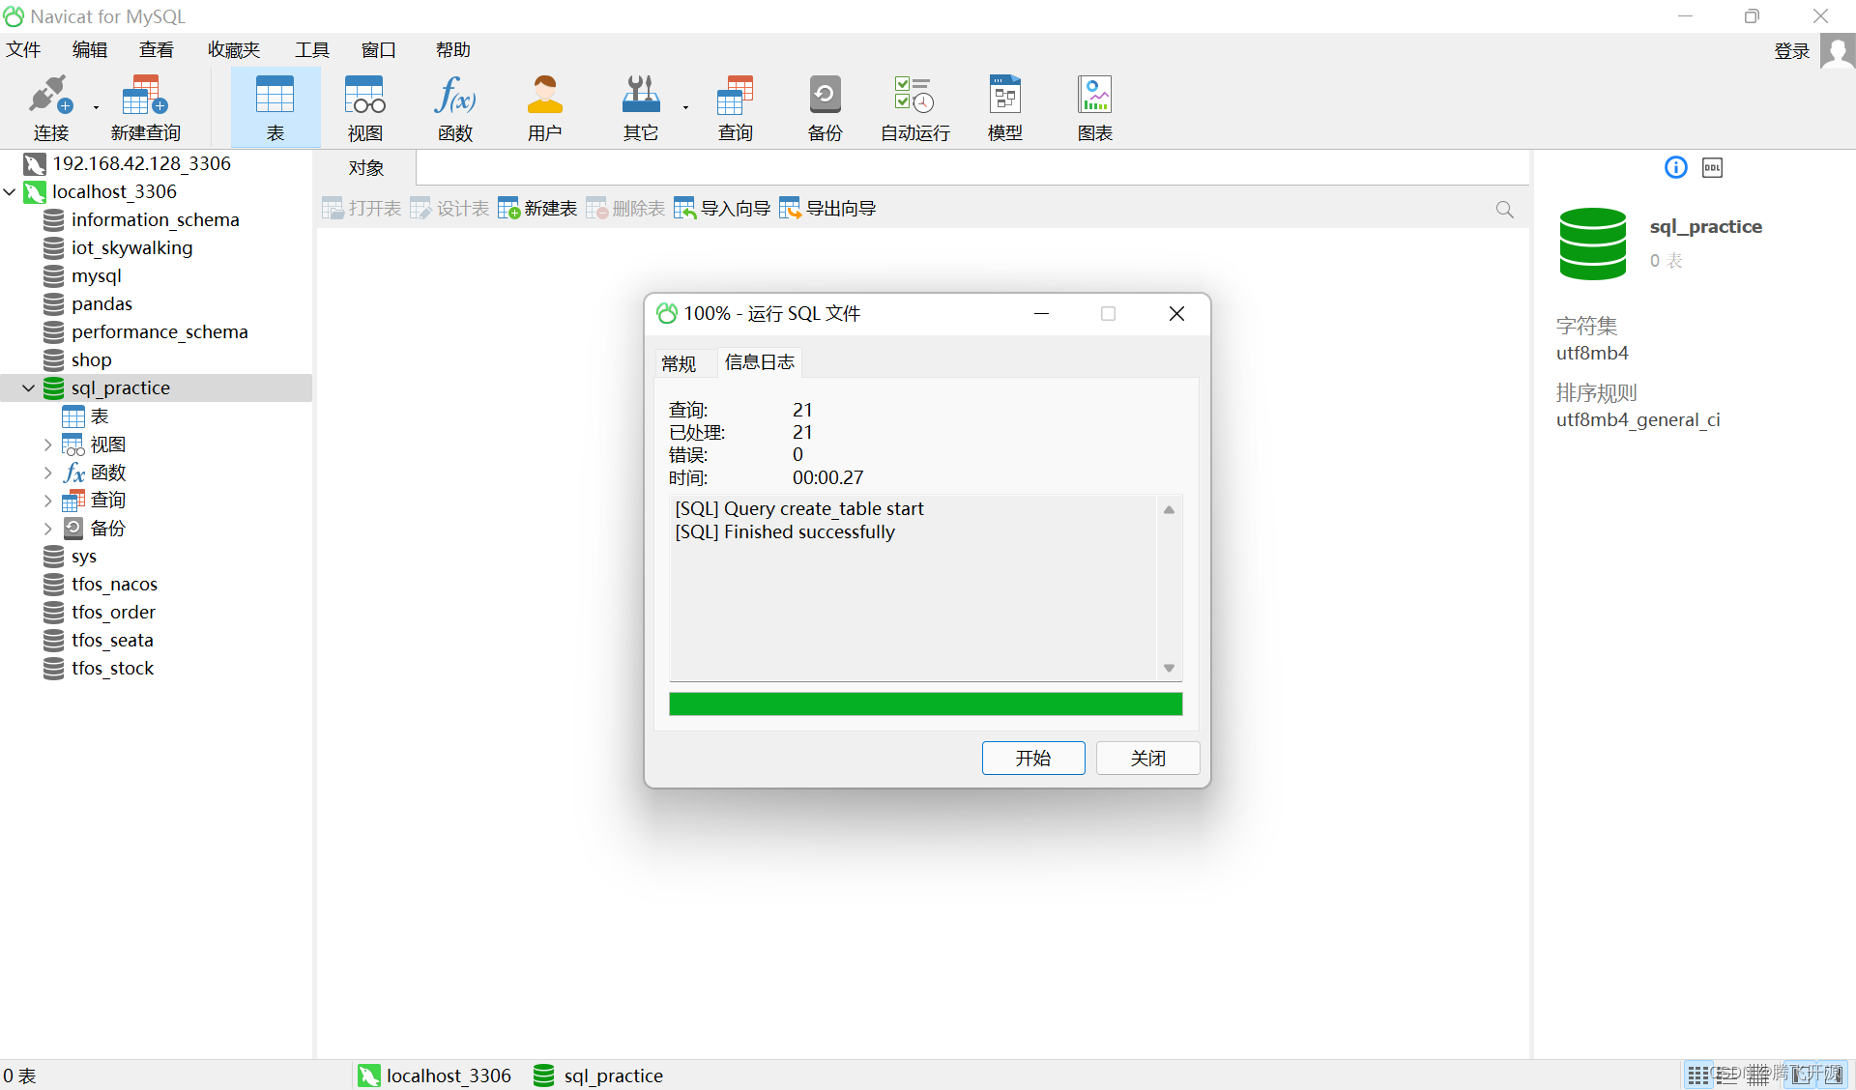Image resolution: width=1856 pixels, height=1090 pixels.
Task: Expand the 查询 node under sql_practice
Action: pyautogui.click(x=48, y=501)
